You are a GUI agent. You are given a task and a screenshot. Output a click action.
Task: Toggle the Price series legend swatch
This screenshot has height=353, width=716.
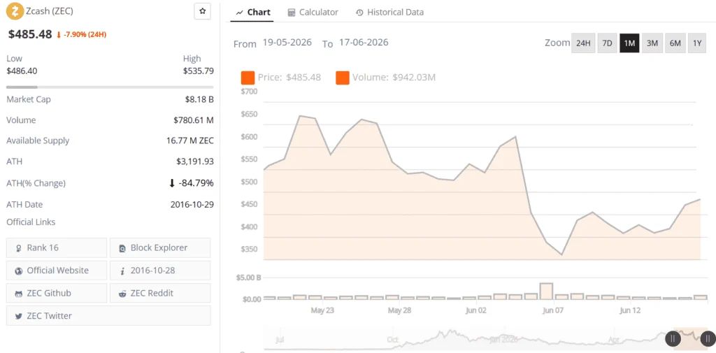tap(248, 78)
